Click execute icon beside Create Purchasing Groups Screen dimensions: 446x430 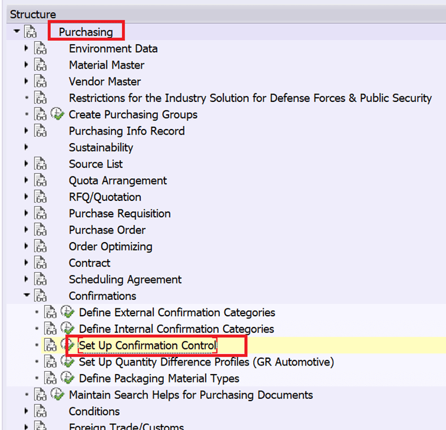click(58, 114)
